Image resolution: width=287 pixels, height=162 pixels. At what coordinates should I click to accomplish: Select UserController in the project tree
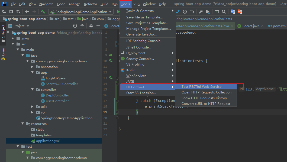coord(57,101)
